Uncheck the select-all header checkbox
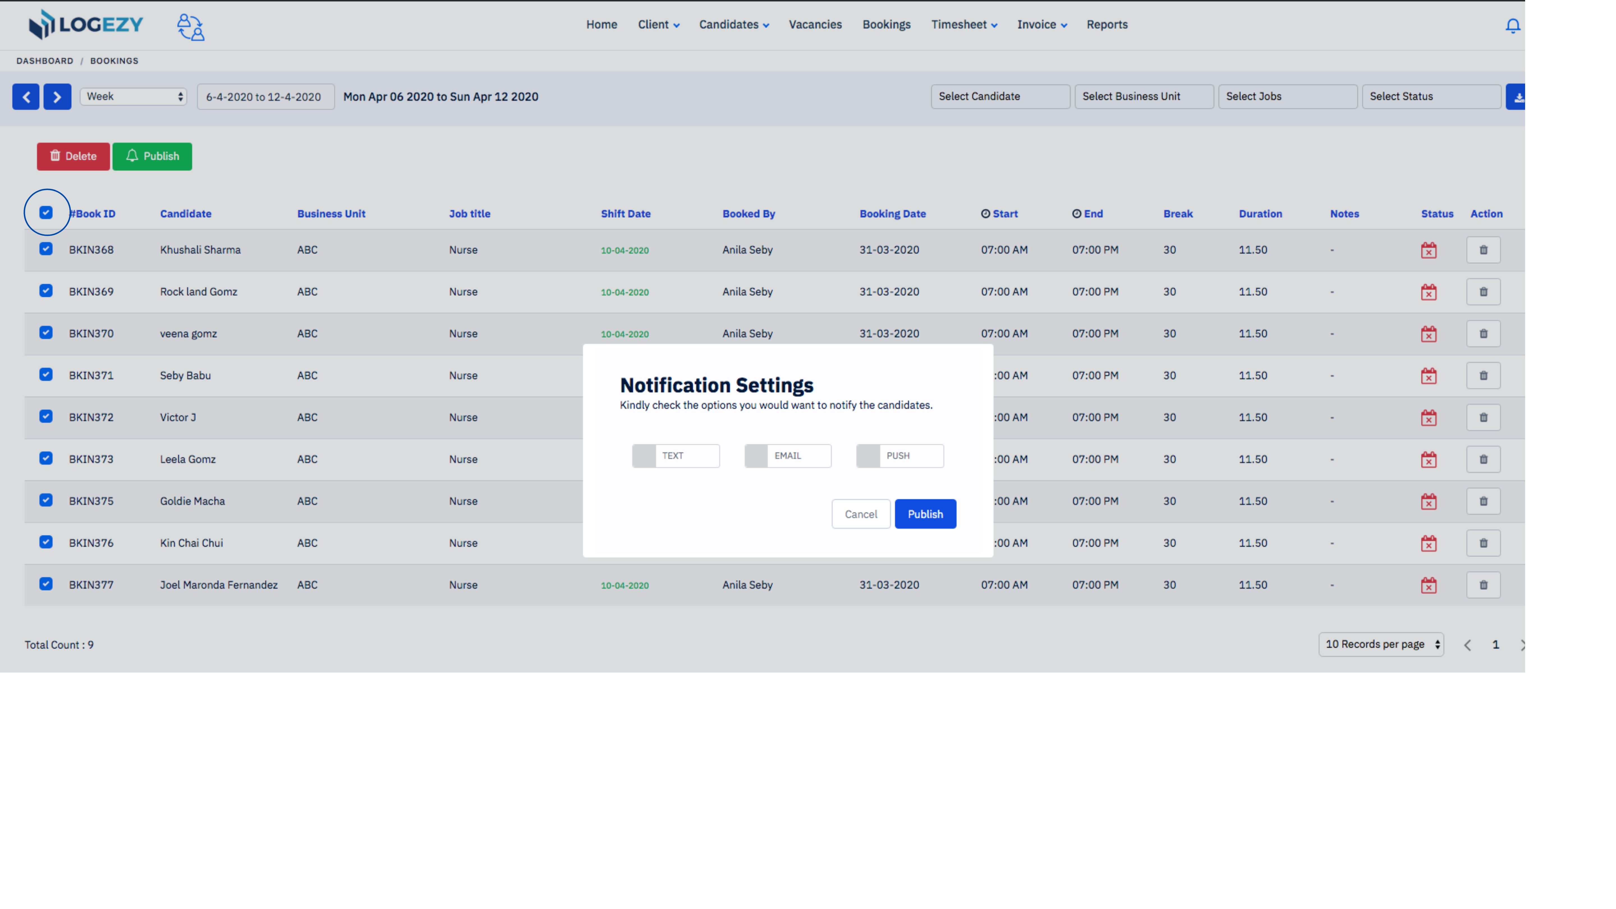This screenshot has height=909, width=1616. [x=46, y=213]
